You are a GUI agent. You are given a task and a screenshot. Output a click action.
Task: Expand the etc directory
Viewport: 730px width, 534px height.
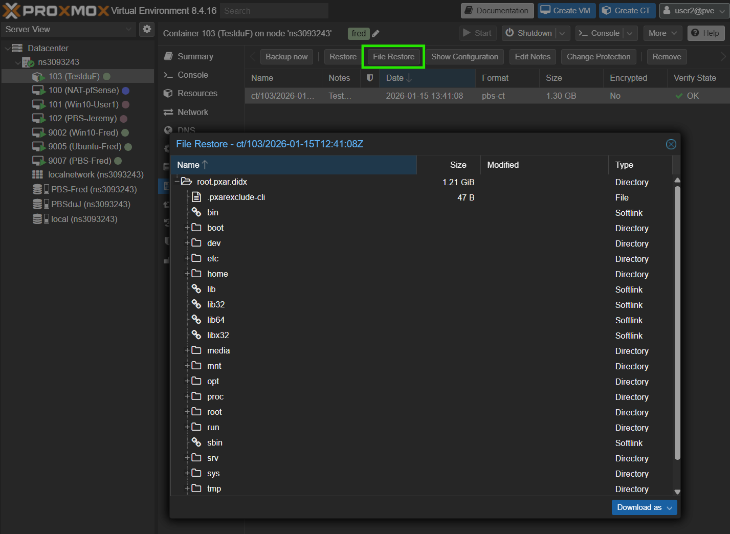point(187,258)
